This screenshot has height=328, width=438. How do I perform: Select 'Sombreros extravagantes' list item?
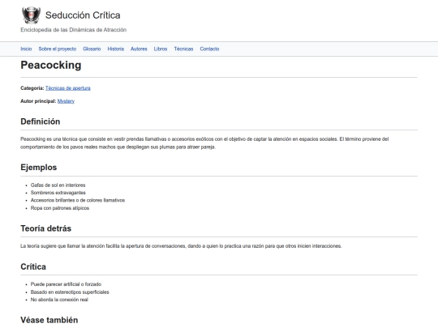pyautogui.click(x=58, y=193)
